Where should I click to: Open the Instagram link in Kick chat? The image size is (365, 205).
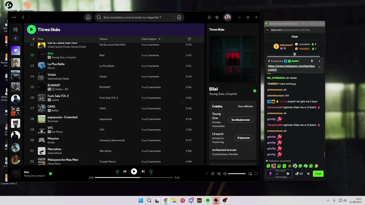[291, 68]
